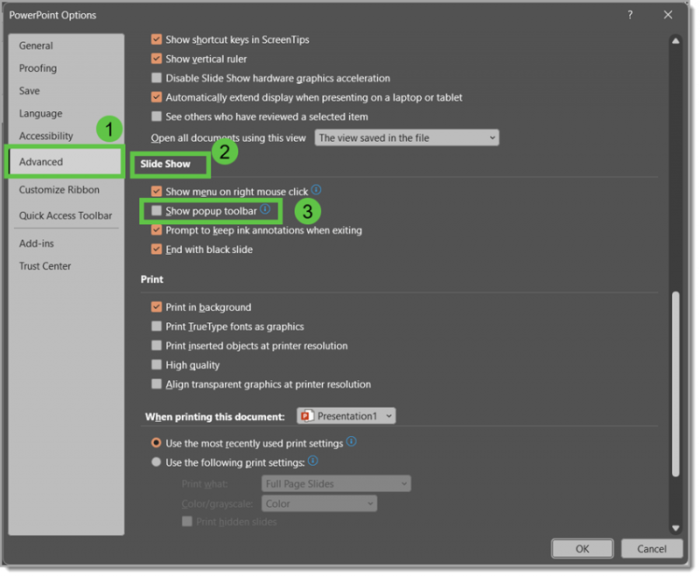The width and height of the screenshot is (700, 577).
Task: Click the Cancel button
Action: 652,548
